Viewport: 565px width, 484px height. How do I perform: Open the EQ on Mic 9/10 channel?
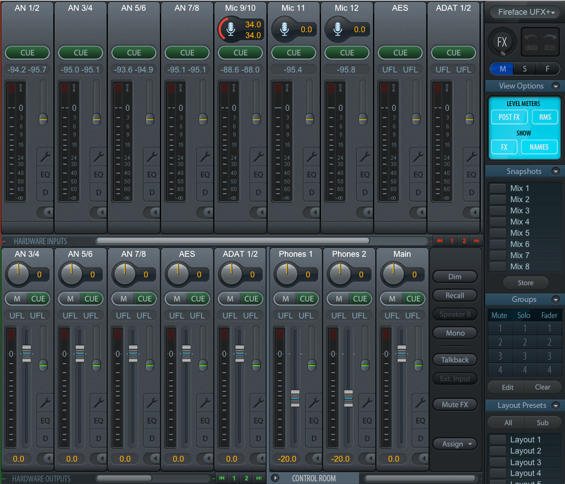[258, 175]
